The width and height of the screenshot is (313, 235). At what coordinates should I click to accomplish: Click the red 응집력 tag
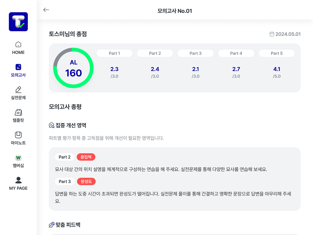point(86,157)
